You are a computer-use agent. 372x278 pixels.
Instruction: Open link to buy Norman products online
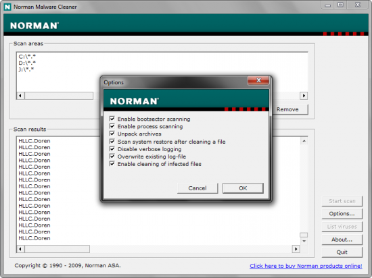pos(306,266)
